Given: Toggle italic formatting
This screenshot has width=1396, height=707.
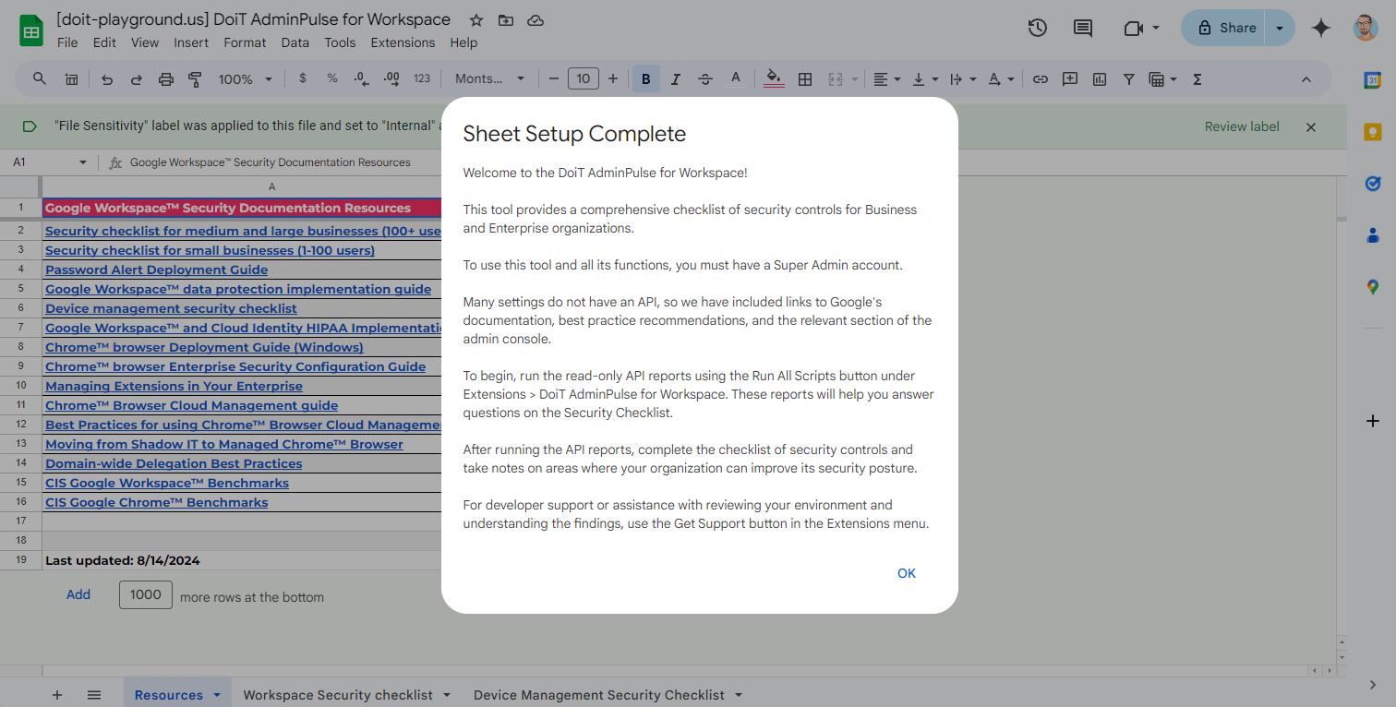Looking at the screenshot, I should click(x=676, y=79).
